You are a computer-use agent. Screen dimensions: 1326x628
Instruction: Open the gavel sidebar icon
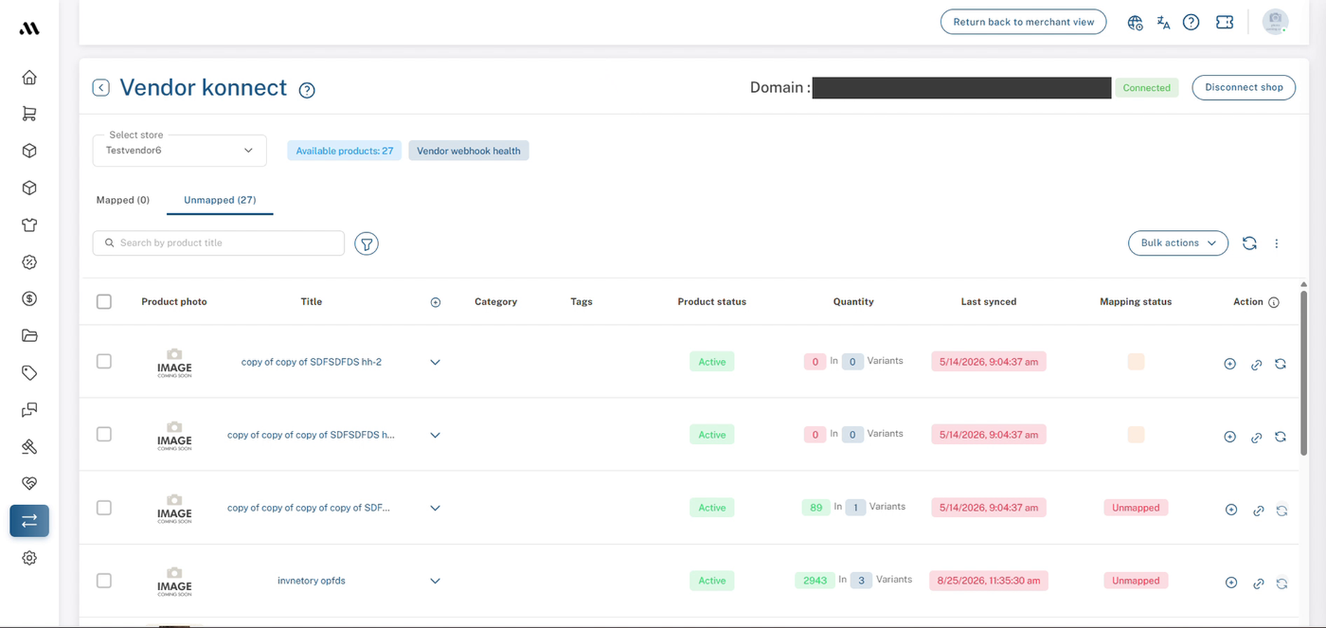29,447
